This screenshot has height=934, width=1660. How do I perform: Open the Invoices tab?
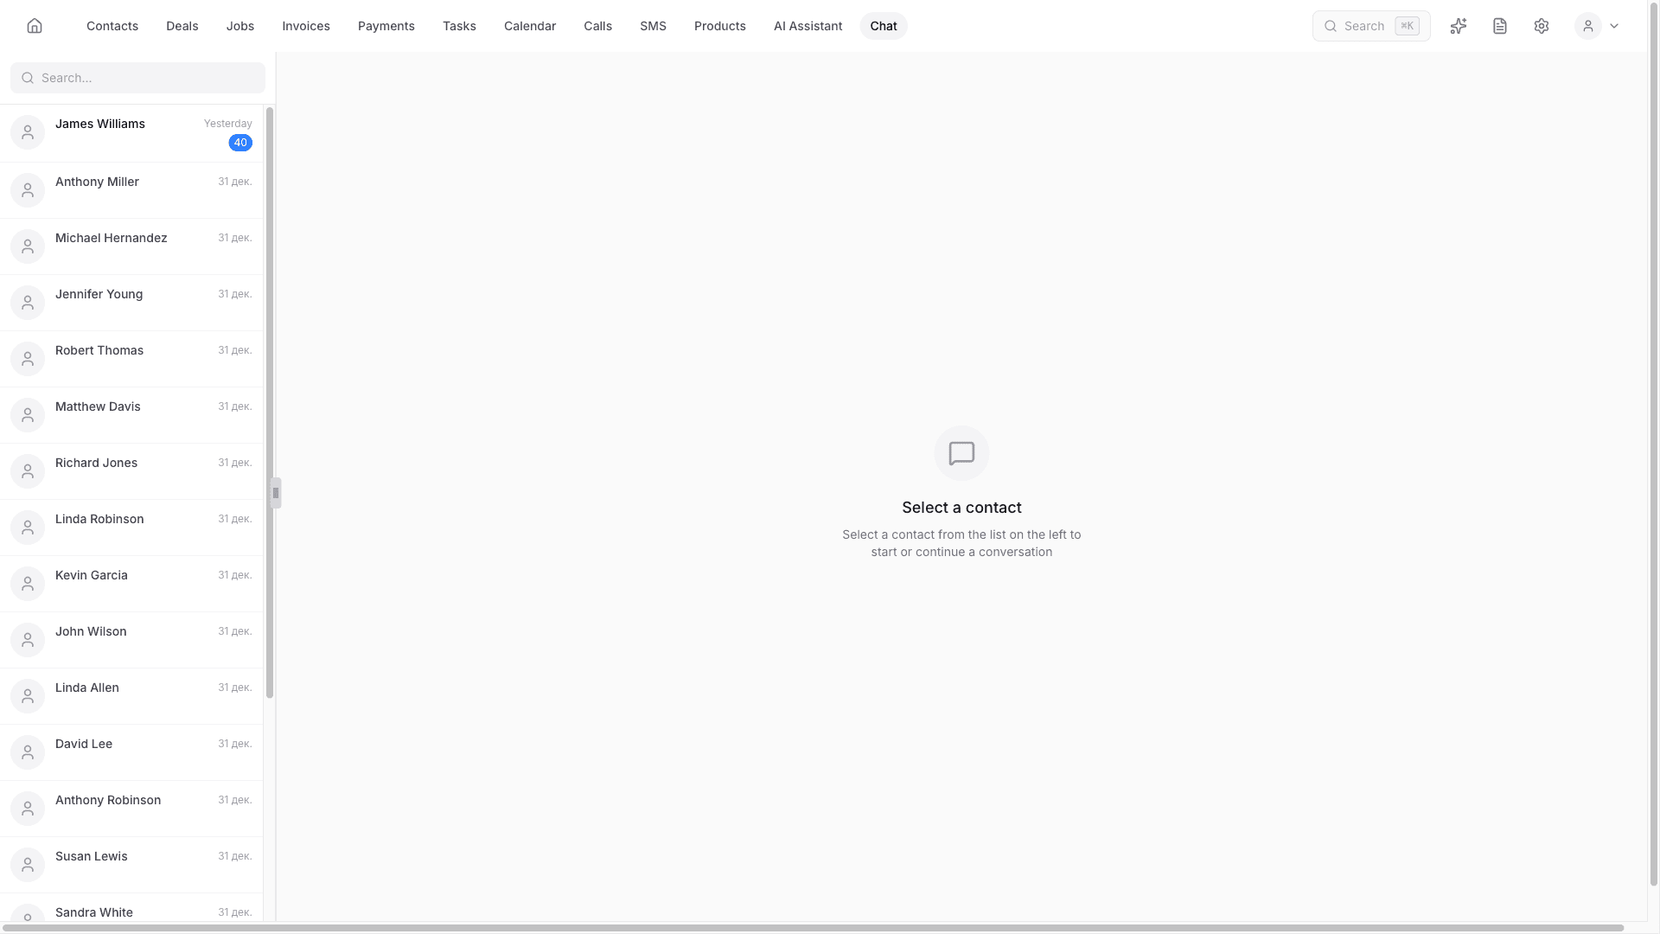[306, 26]
